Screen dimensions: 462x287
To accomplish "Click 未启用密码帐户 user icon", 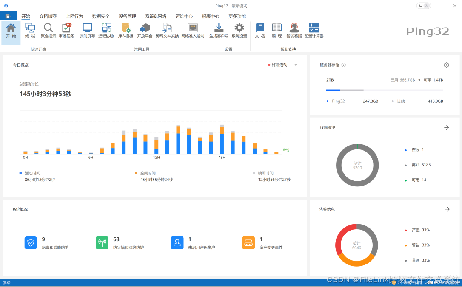I will point(177,243).
